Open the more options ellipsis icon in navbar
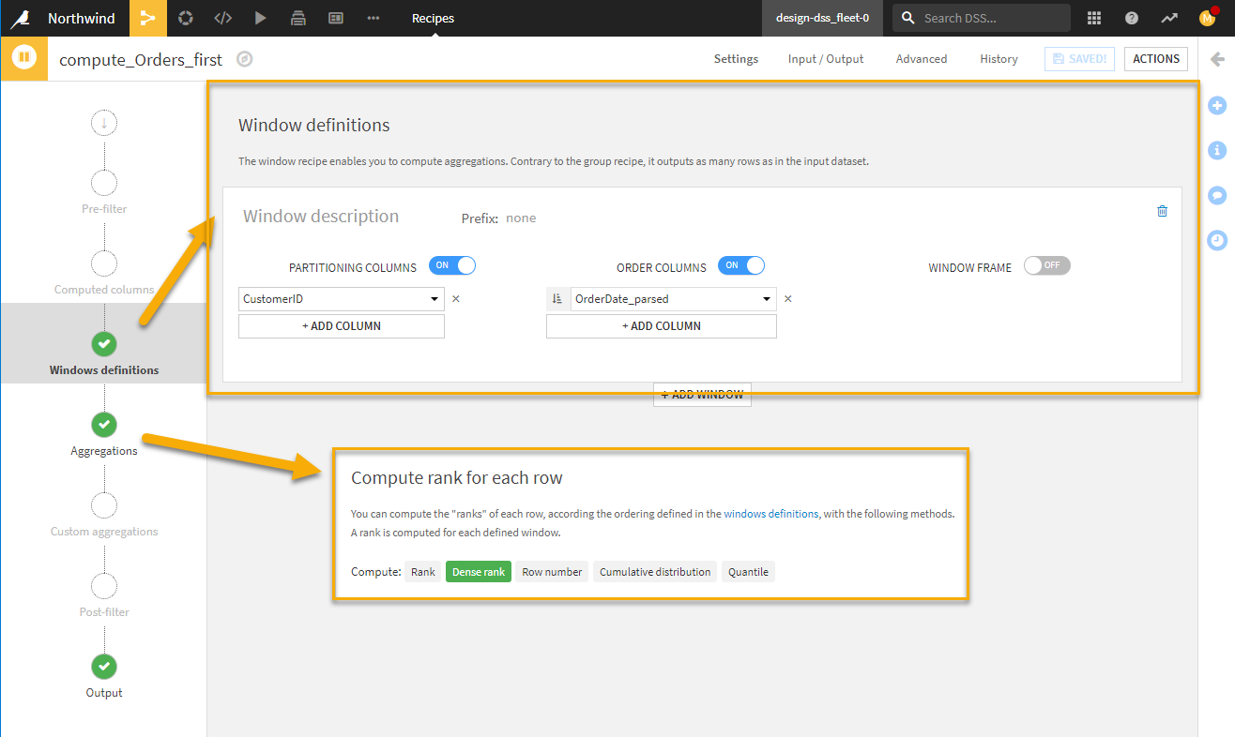The width and height of the screenshot is (1235, 737). click(x=373, y=18)
